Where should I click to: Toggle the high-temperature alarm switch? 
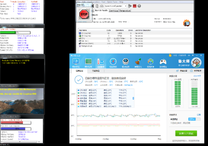194,119
